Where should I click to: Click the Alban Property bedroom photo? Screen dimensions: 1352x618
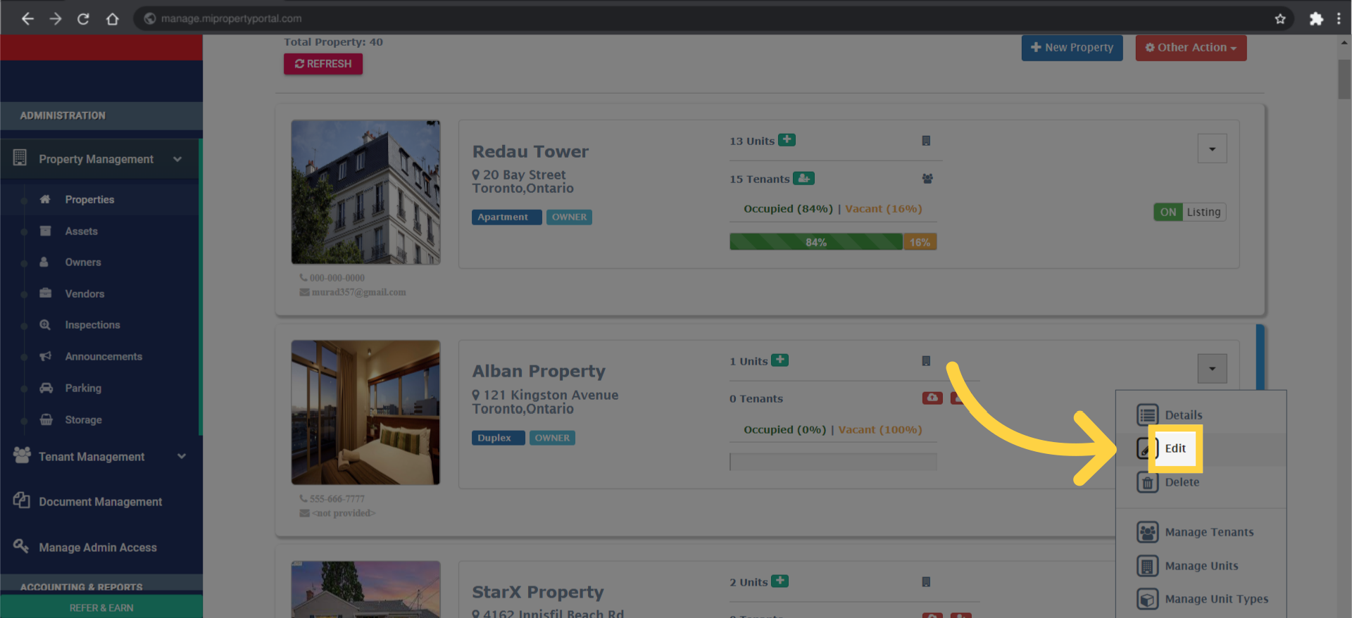tap(365, 412)
